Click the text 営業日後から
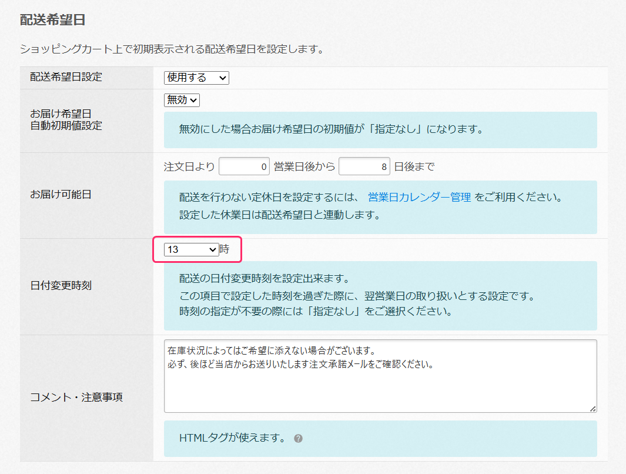This screenshot has width=626, height=474. point(304,166)
